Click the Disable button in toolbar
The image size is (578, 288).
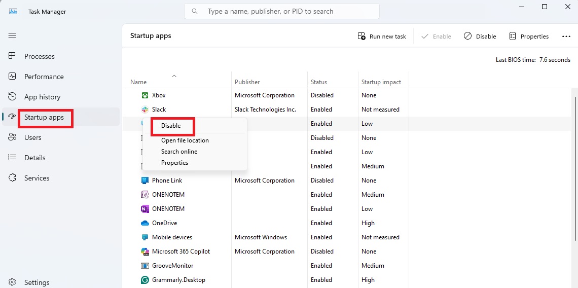[480, 37]
